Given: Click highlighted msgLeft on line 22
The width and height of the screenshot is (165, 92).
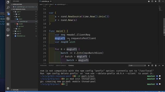Looking at the screenshot, I should [60, 38].
